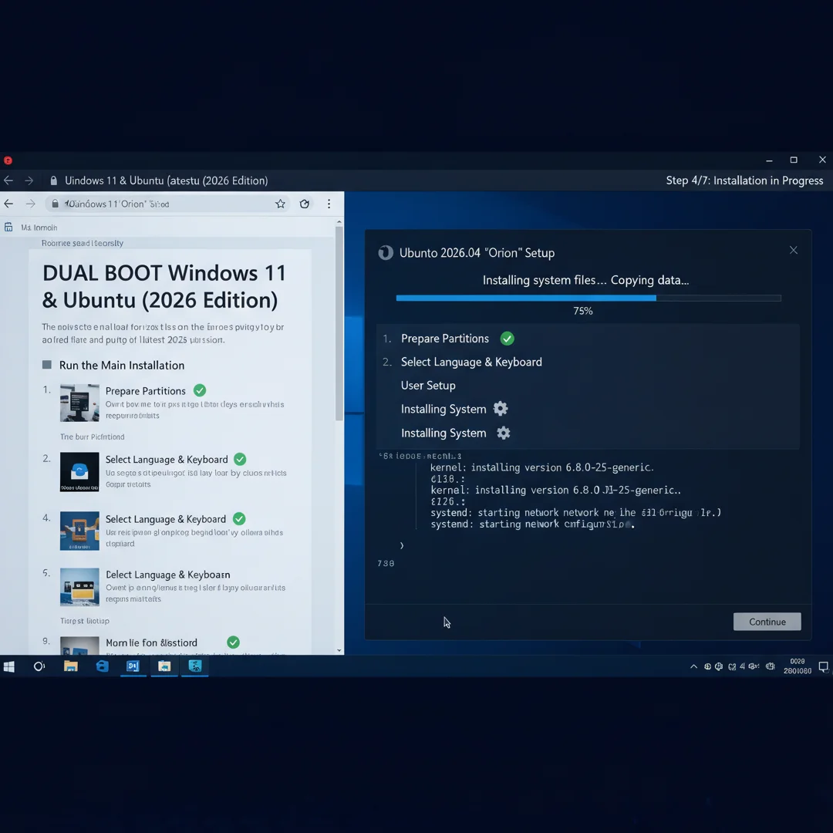Click the green check on step 4 Select Language & Keyboard
This screenshot has width=833, height=833.
[239, 518]
